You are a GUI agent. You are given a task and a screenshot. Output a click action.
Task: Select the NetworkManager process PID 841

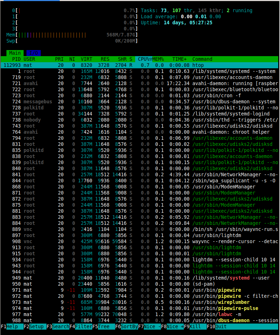[x=139, y=175]
